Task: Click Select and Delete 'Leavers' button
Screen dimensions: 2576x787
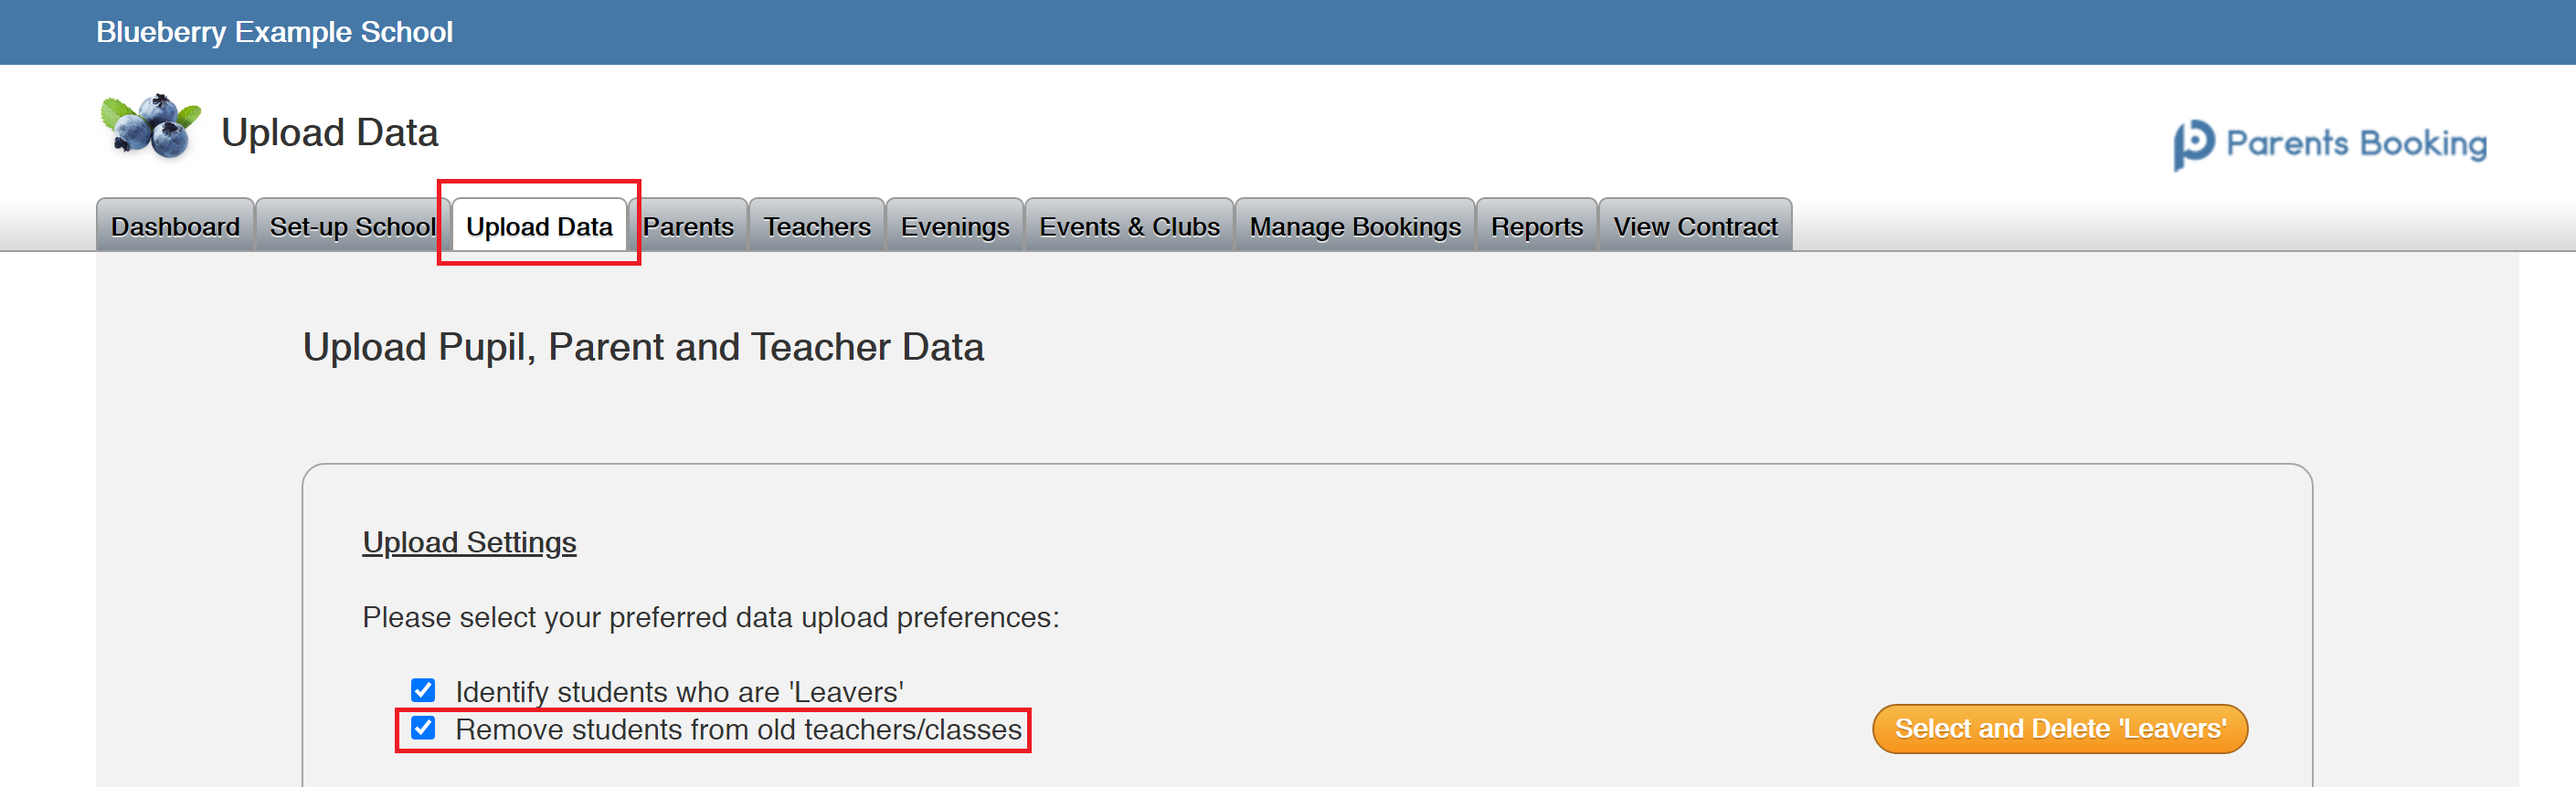Action: (2060, 729)
